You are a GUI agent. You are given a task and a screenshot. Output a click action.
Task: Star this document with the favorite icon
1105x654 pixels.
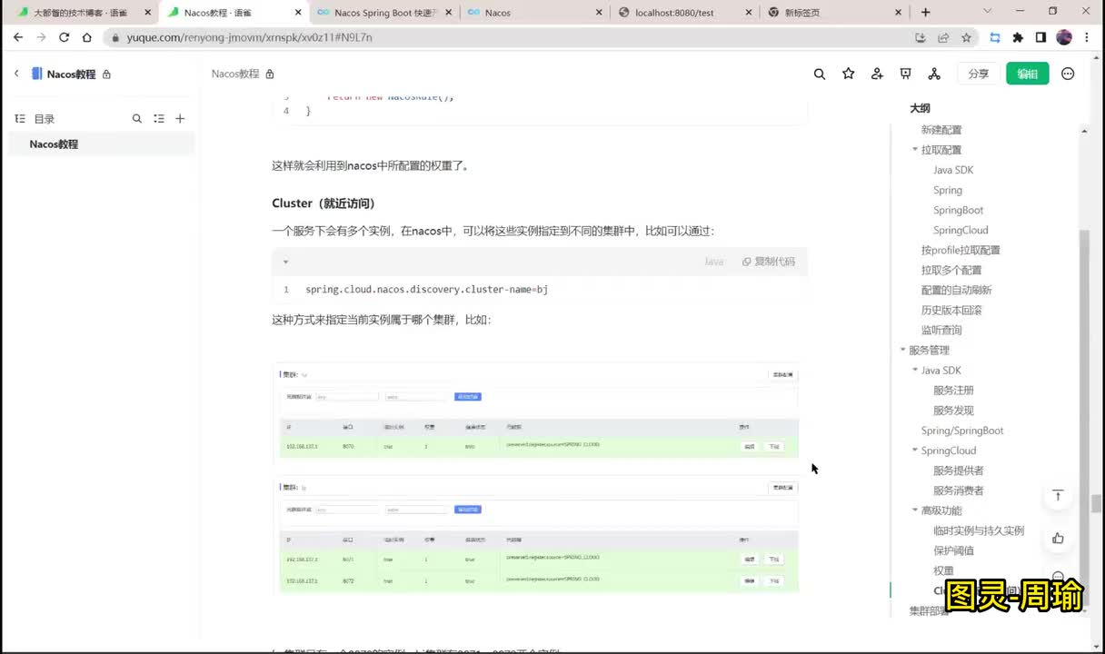tap(849, 74)
